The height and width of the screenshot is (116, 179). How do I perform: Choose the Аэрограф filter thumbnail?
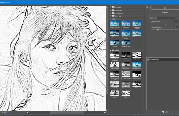click(x=126, y=24)
